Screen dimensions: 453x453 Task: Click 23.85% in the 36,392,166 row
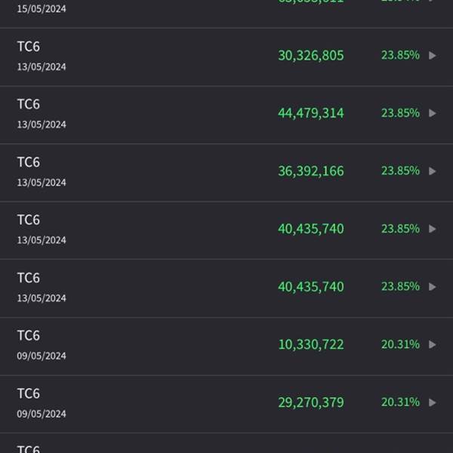(400, 171)
